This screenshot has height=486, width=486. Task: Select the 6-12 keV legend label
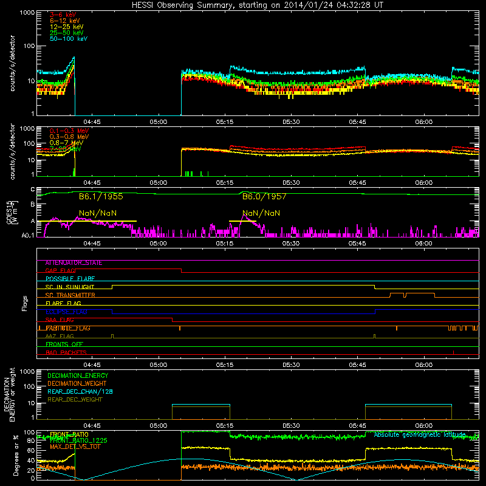[x=65, y=21]
